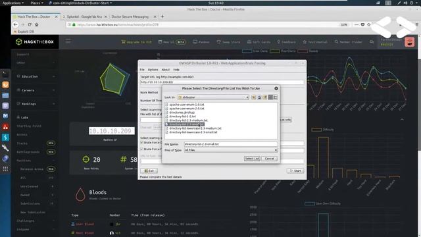Open the file manager from the dock
Viewport: 421px width, 237px height.
tap(5, 95)
